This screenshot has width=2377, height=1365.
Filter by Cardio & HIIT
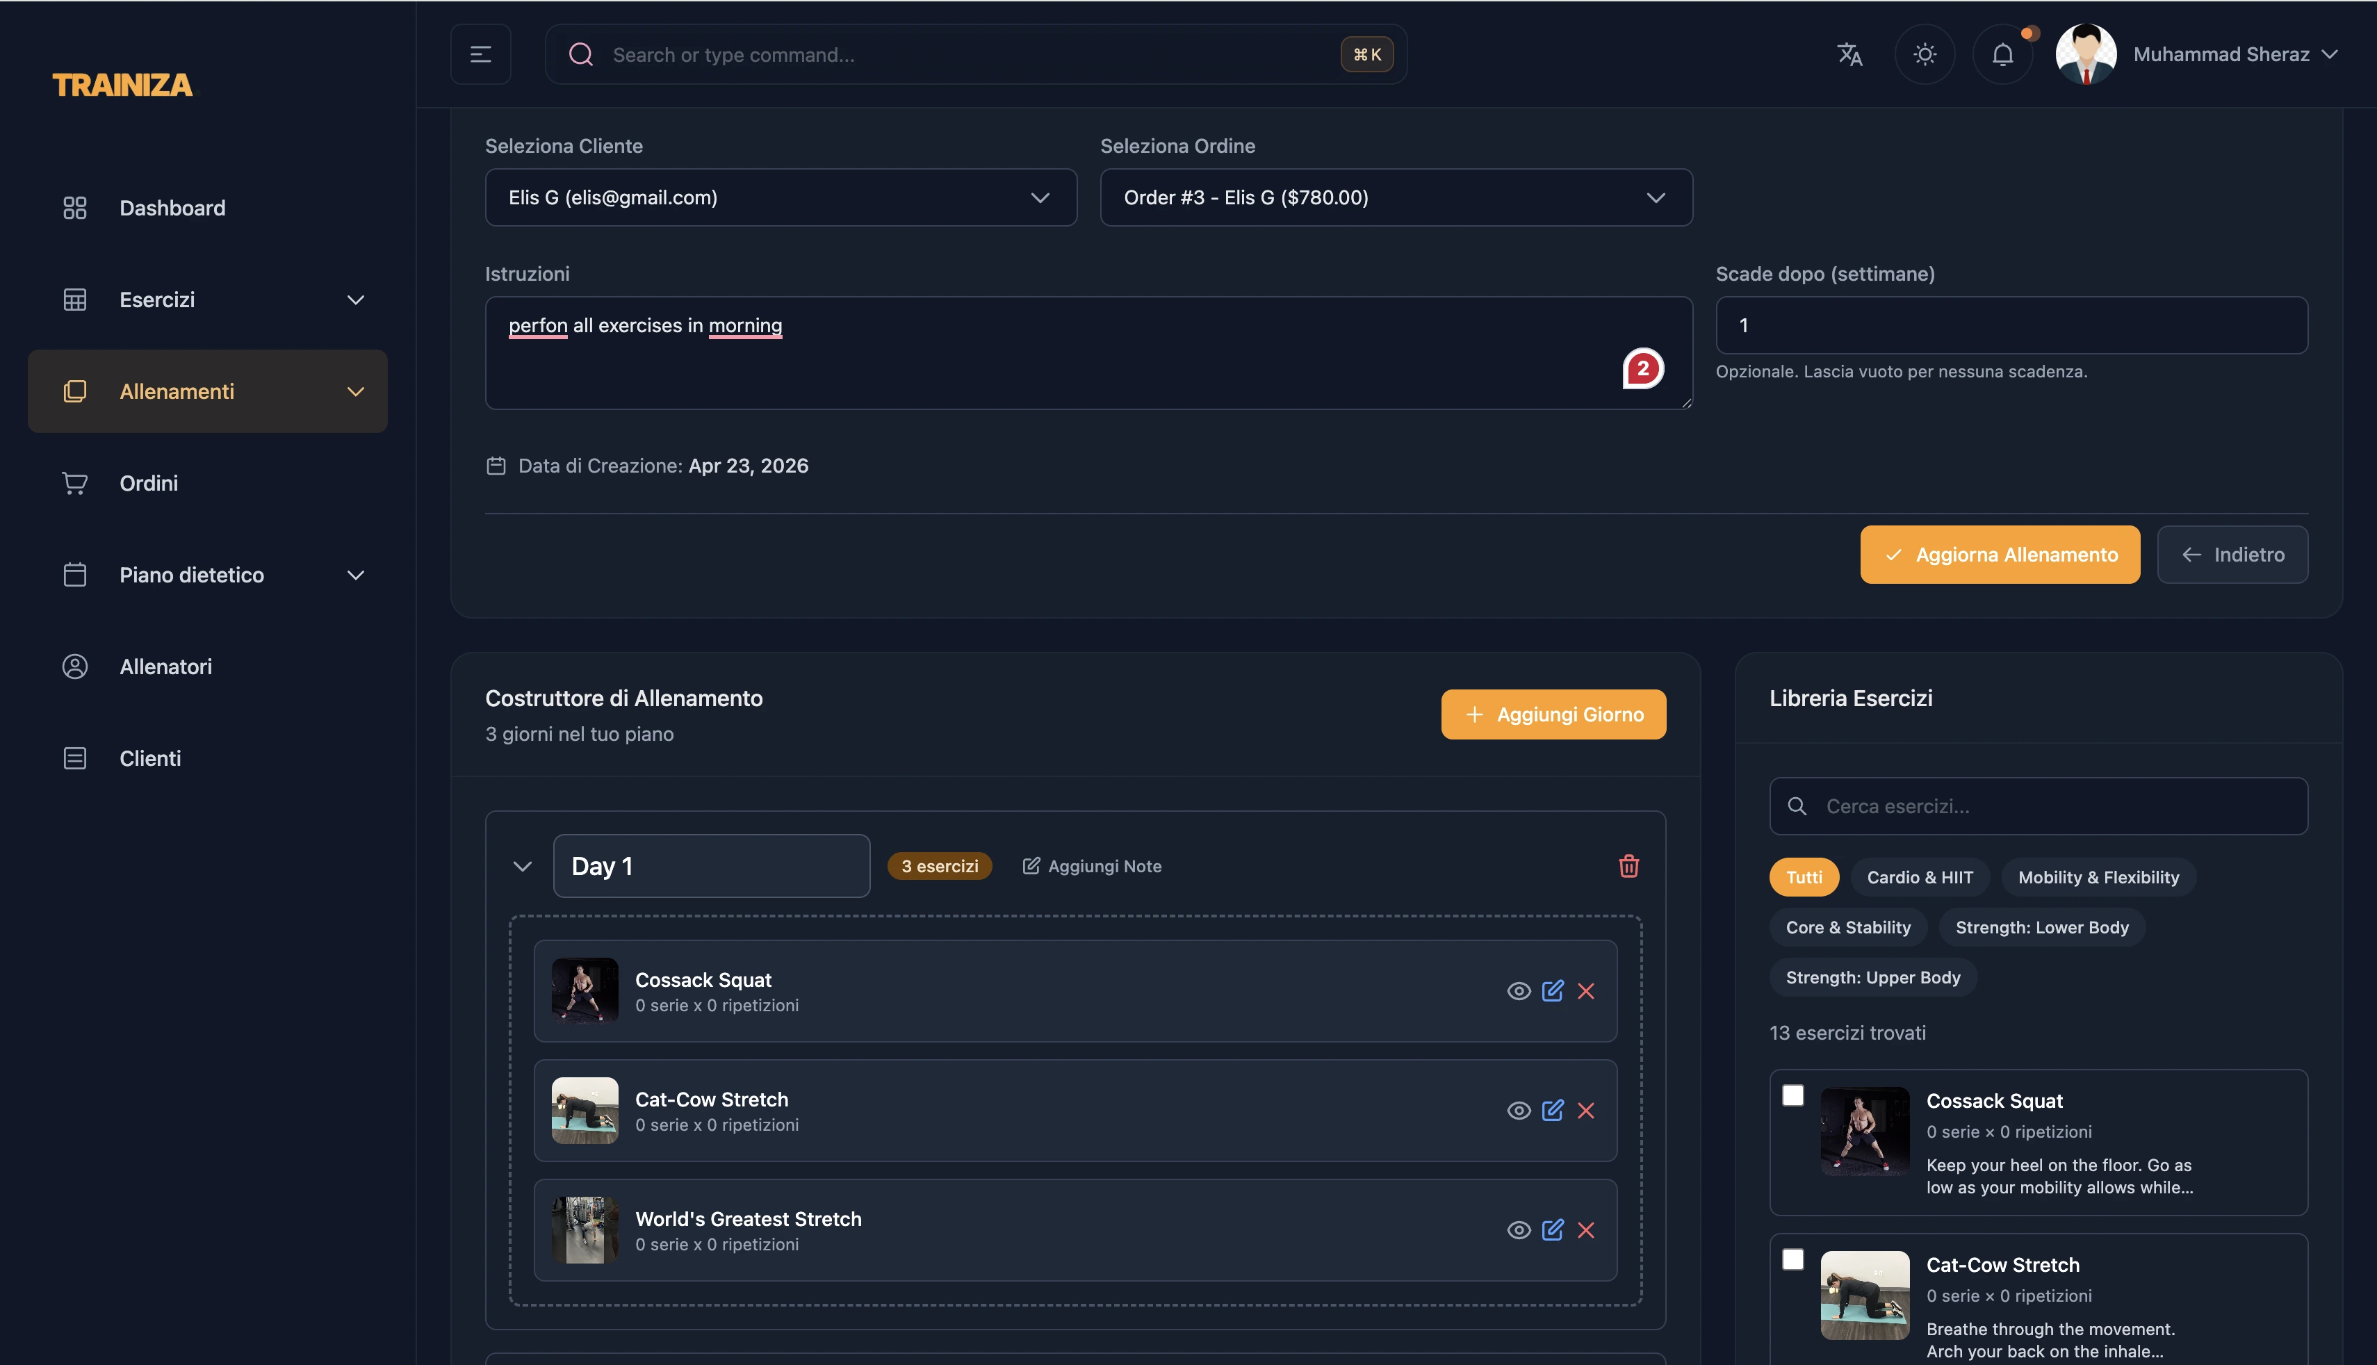1920,878
